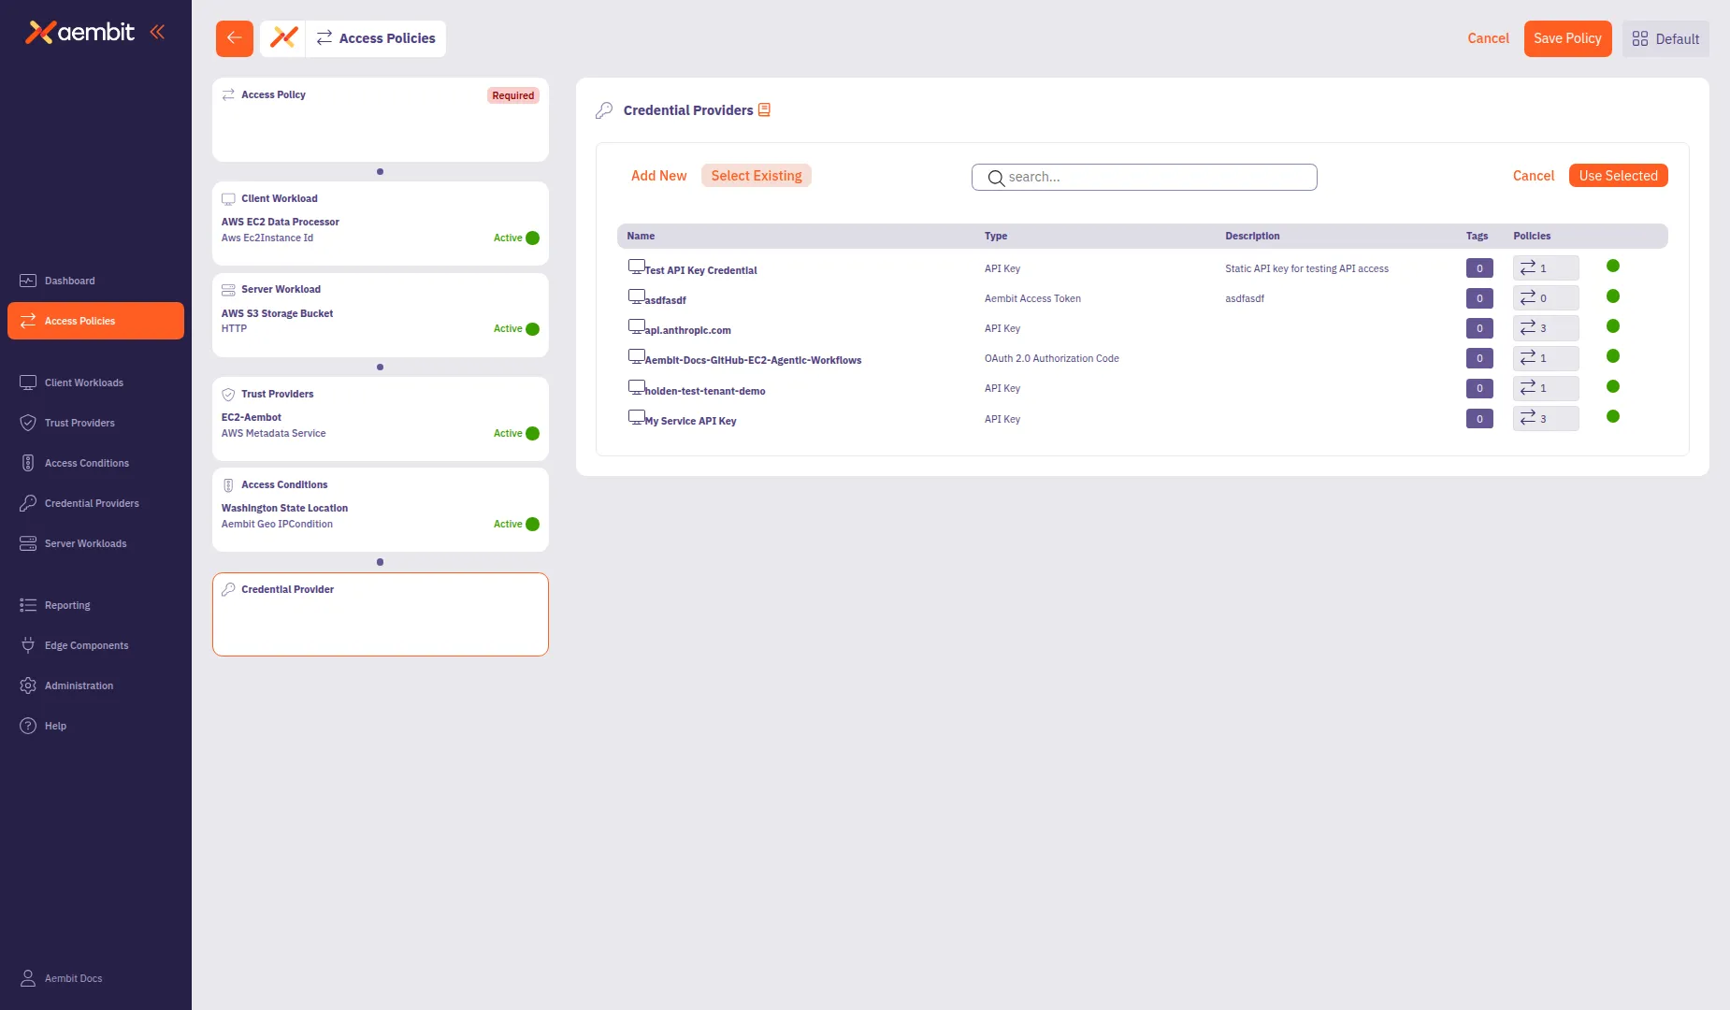
Task: Expand policies count for api.anthropic.com
Action: (1545, 327)
